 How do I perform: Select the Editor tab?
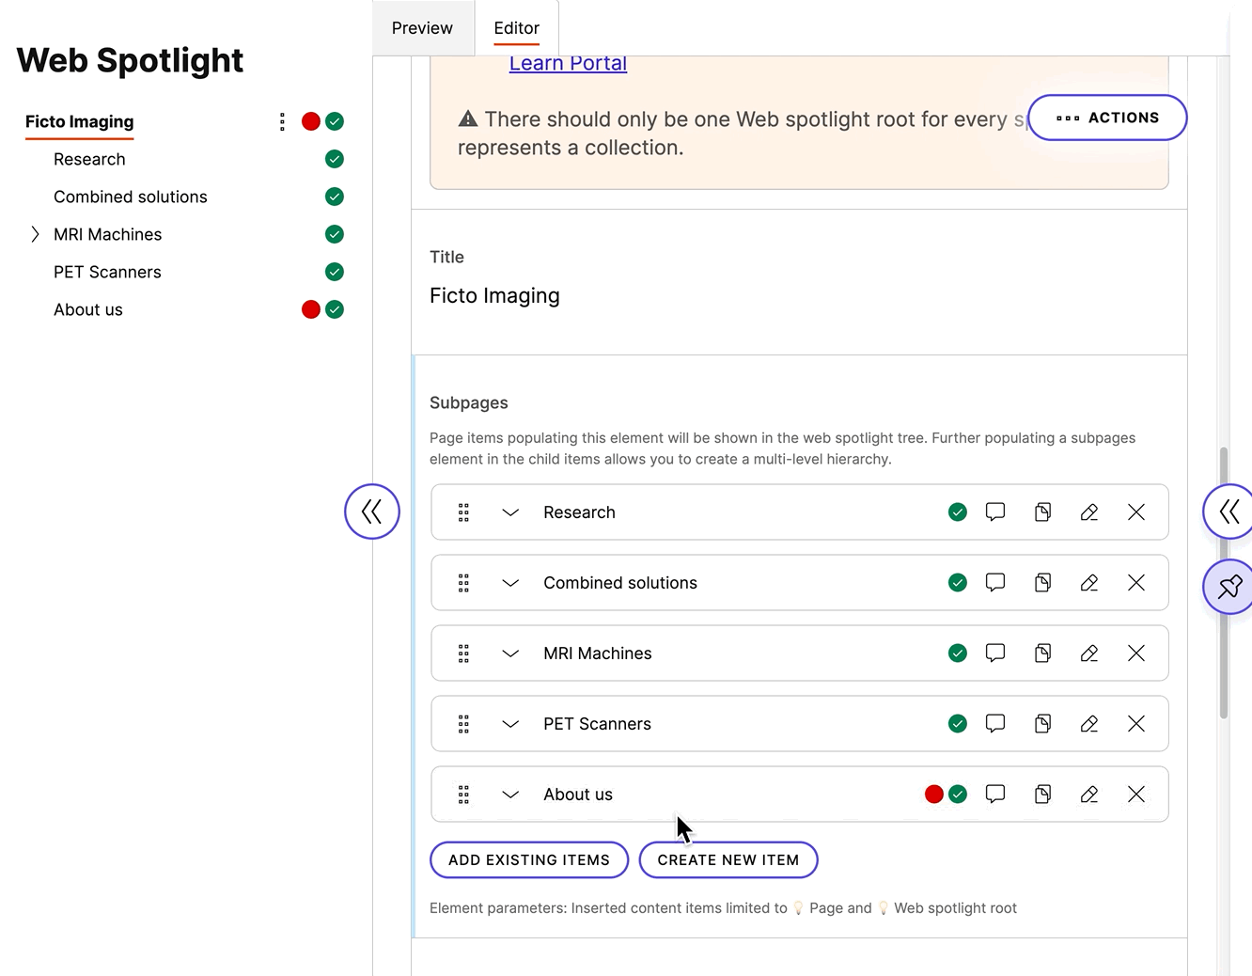coord(516,27)
